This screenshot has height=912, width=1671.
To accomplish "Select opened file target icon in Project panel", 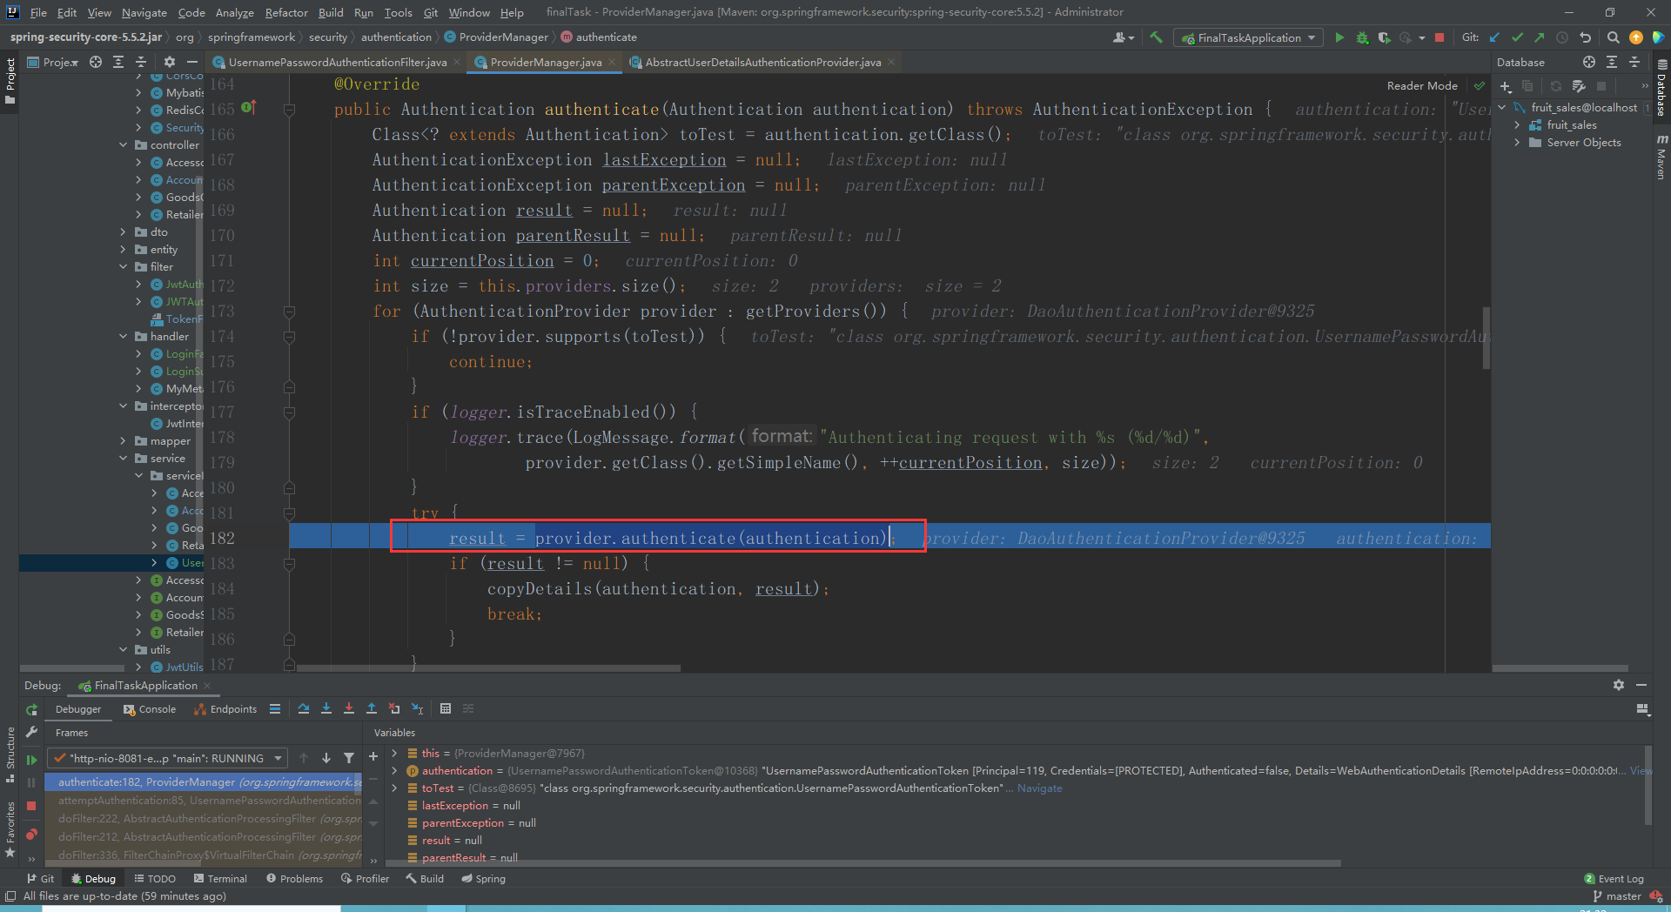I will 96,62.
